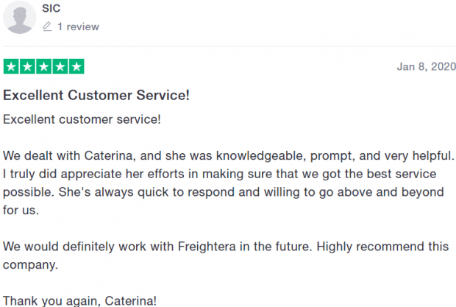456x307 pixels.
Task: Click the 'Thank you again, Caterina!' line
Action: [x=79, y=301]
